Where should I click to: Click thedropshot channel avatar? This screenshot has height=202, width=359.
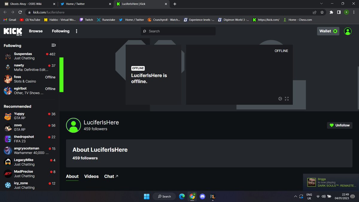click(x=8, y=139)
